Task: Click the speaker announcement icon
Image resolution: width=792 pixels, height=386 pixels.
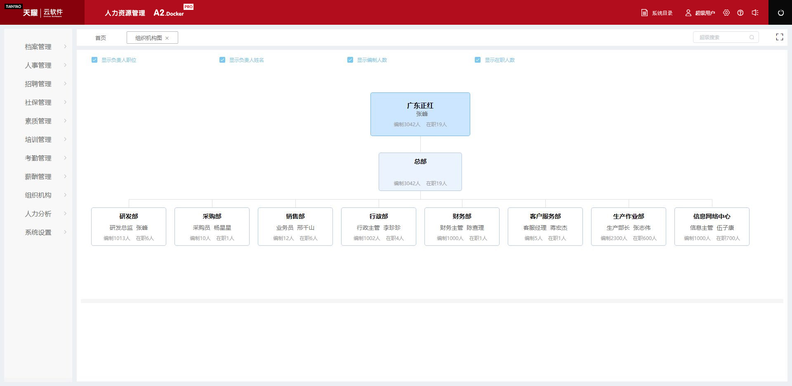Action: click(x=755, y=13)
